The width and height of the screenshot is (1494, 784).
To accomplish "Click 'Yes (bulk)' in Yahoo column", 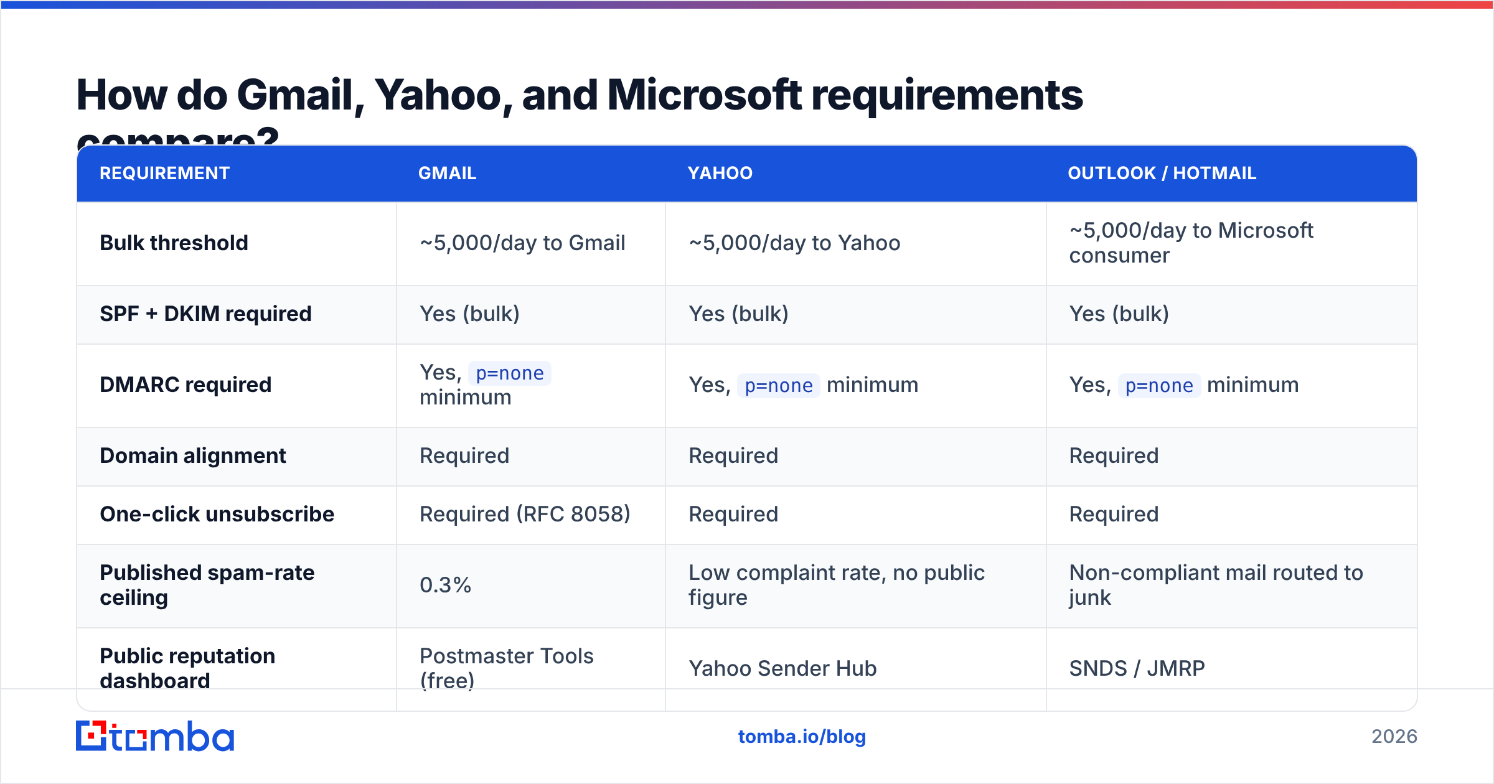I will (738, 314).
